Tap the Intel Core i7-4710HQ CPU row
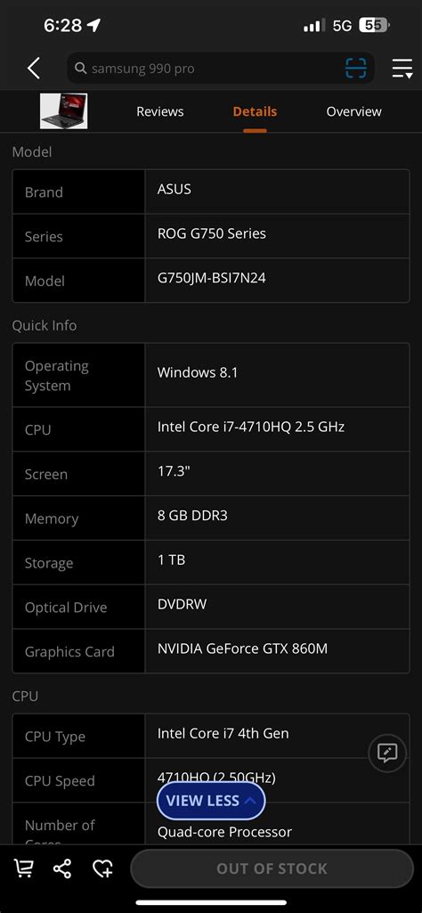The image size is (422, 913). coord(211,429)
